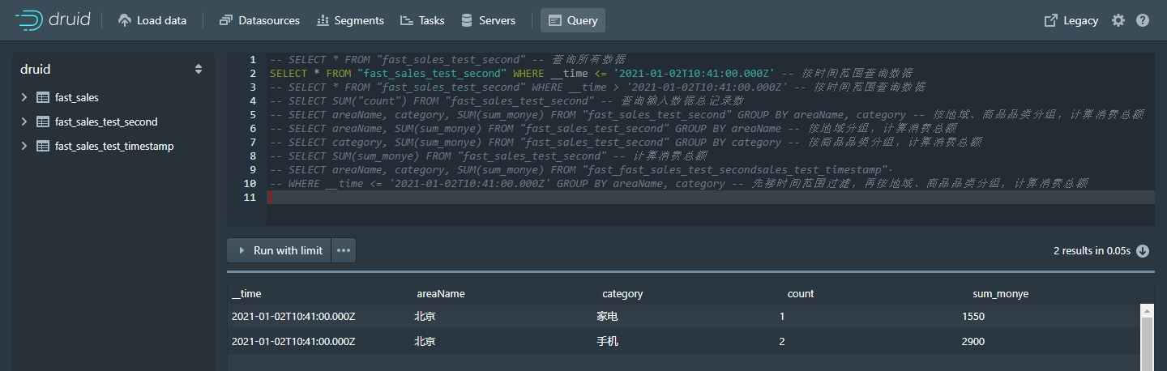The image size is (1167, 371).
Task: Click the fast_sales_test_second table icon
Action: pyautogui.click(x=43, y=122)
